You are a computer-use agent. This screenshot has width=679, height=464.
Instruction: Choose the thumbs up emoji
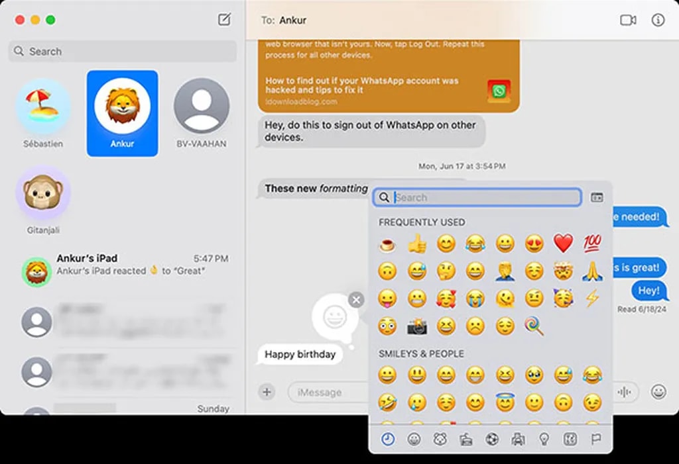click(417, 244)
